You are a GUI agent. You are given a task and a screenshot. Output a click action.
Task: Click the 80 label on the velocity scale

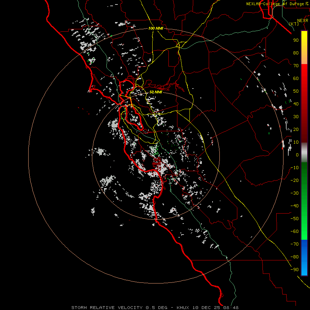point(296,53)
